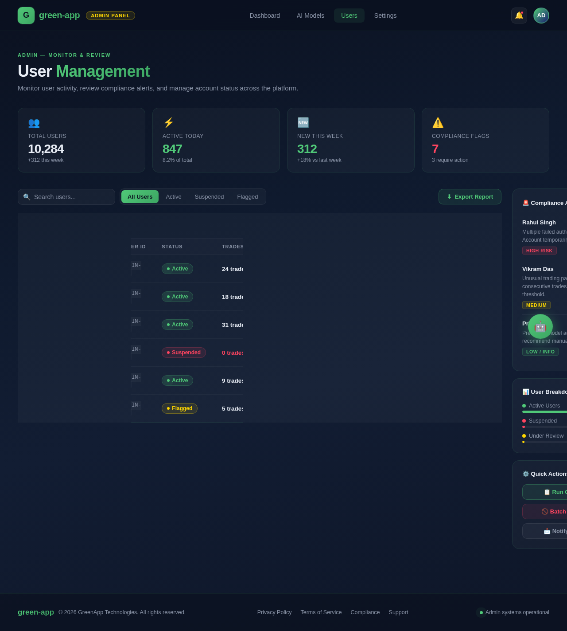Click the Notify quick action button
The image size is (567, 631).
(x=545, y=531)
